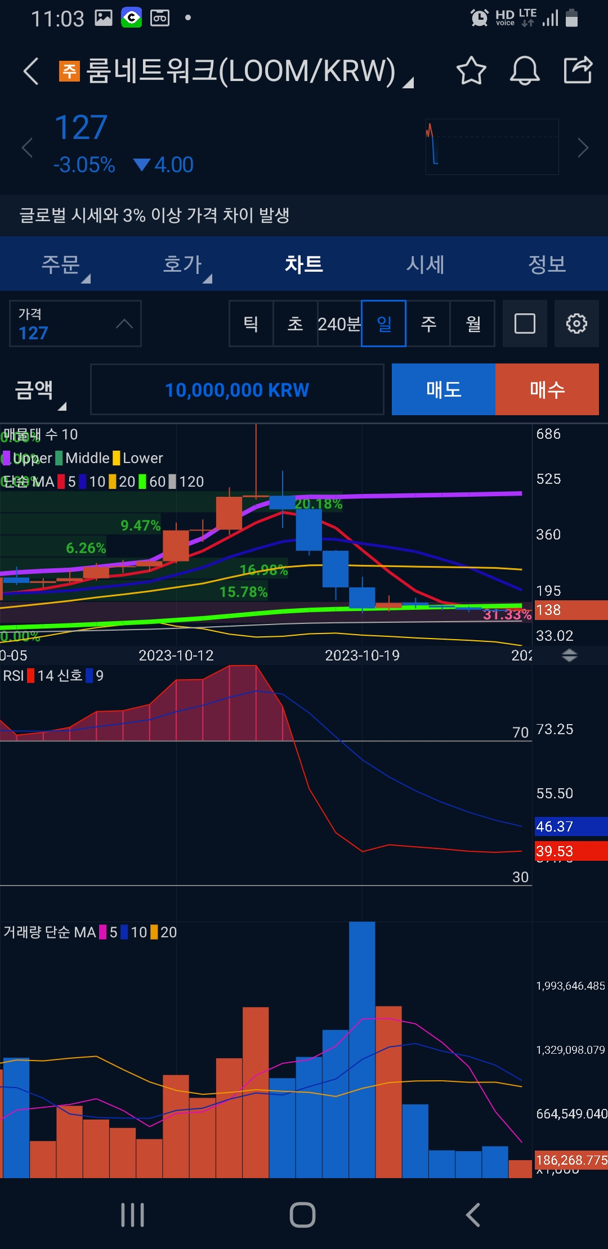Viewport: 608px width, 1249px height.
Task: Go to next coin with right chevron
Action: (x=583, y=148)
